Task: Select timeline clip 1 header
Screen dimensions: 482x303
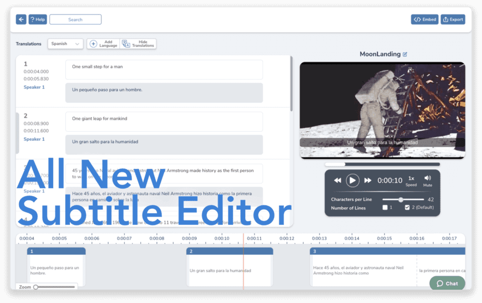Action: coord(56,251)
